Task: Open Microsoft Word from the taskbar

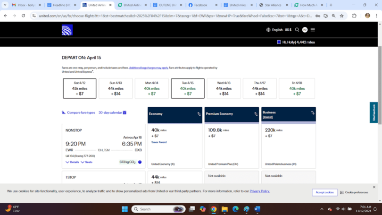Action: coord(257,209)
